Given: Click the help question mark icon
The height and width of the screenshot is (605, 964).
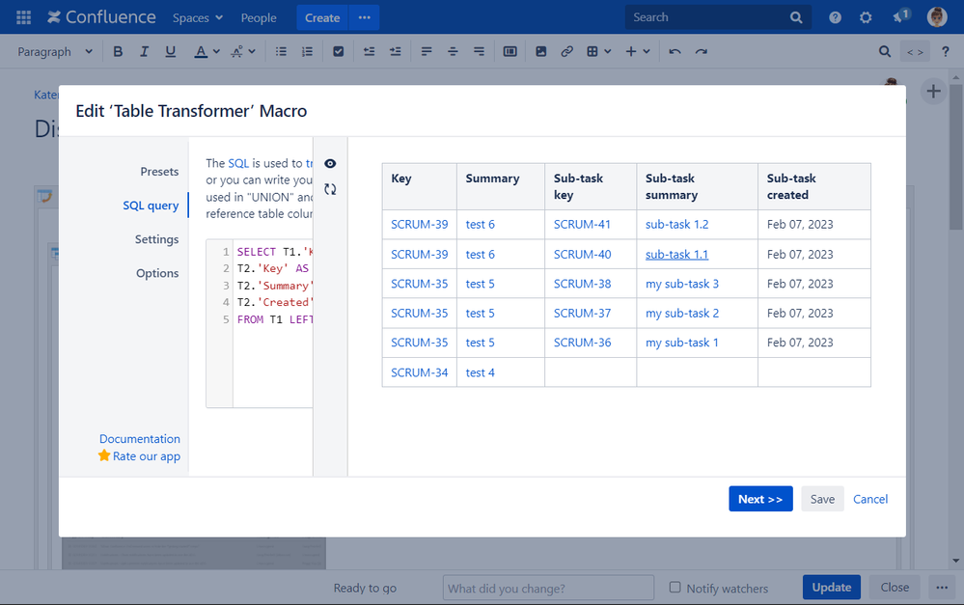Looking at the screenshot, I should tap(836, 17).
